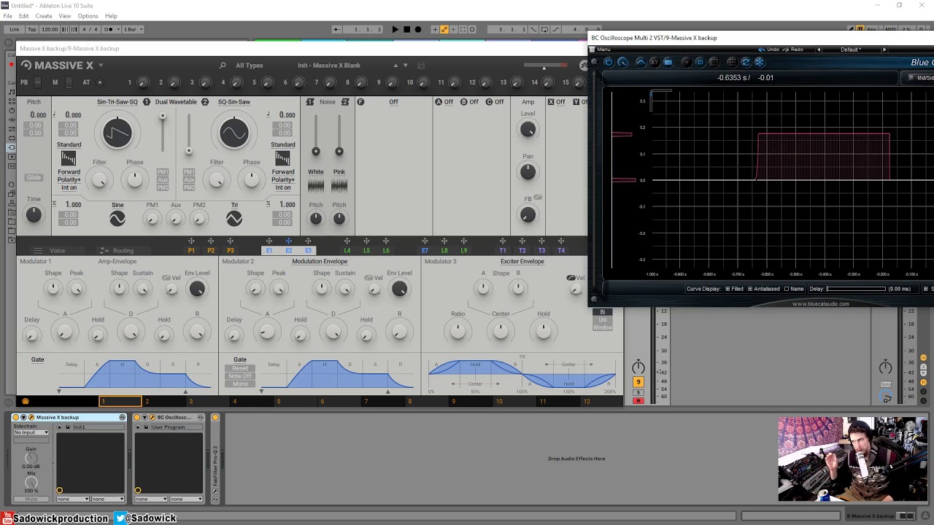The width and height of the screenshot is (934, 525).
Task: Click the Sine oscillator waveform icon
Action: (117, 219)
